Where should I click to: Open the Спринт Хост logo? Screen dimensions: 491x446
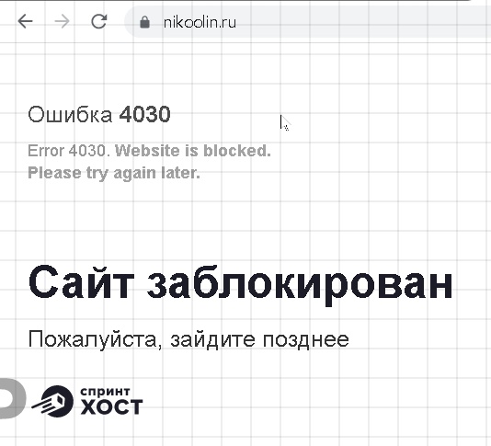87,401
